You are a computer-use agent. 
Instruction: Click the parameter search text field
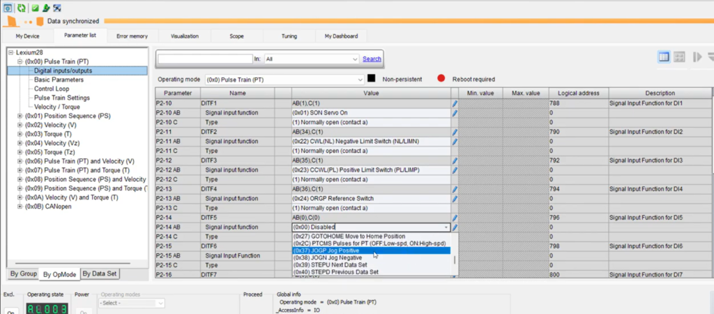(204, 59)
